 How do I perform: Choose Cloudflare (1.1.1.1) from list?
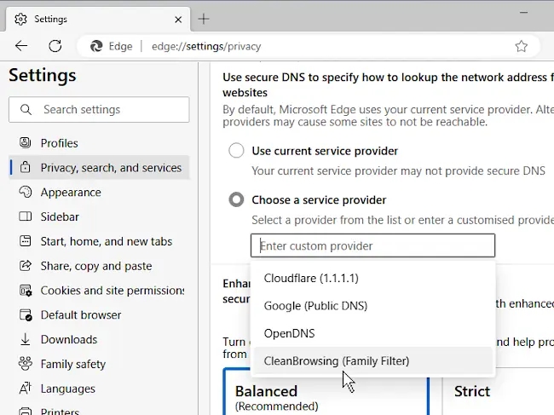(372, 279)
